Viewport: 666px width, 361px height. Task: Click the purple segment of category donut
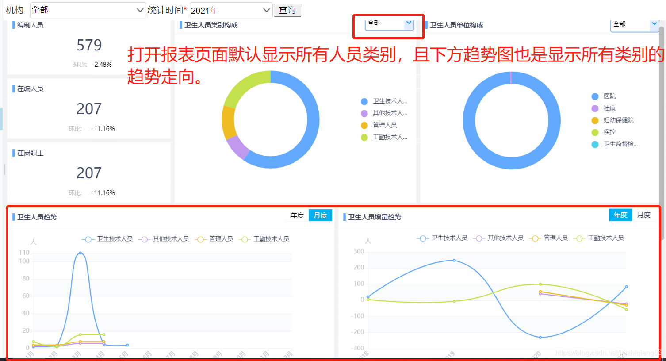(x=238, y=147)
